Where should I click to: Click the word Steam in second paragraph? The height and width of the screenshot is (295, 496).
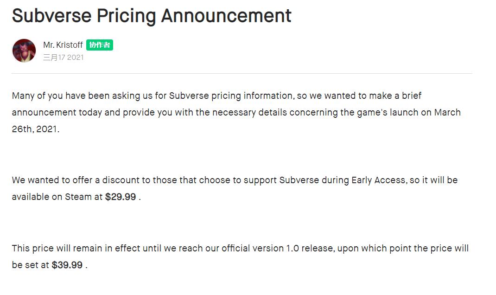coord(78,197)
